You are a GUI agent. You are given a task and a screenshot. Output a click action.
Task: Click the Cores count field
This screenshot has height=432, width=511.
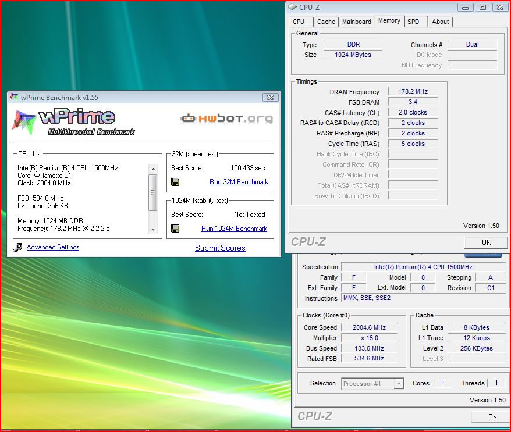[442, 383]
